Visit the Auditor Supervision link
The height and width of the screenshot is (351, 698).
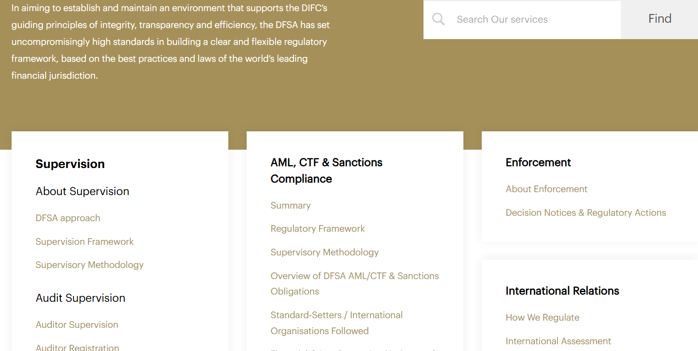[x=77, y=325]
